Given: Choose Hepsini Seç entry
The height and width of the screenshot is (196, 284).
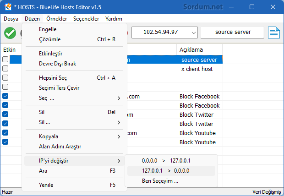Looking at the screenshot, I should (x=74, y=78).
